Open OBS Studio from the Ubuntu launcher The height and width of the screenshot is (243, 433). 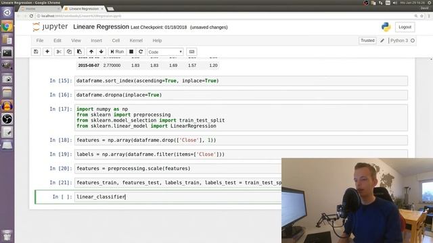[x=7, y=119]
